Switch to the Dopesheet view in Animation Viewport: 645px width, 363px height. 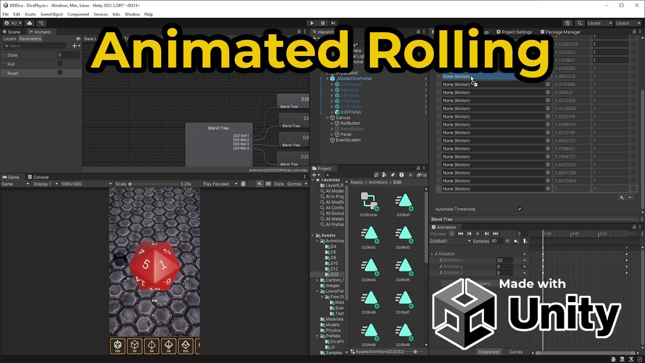(x=489, y=352)
